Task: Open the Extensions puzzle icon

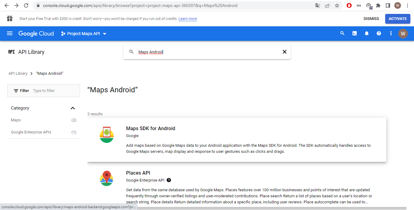Action: tap(378, 5)
